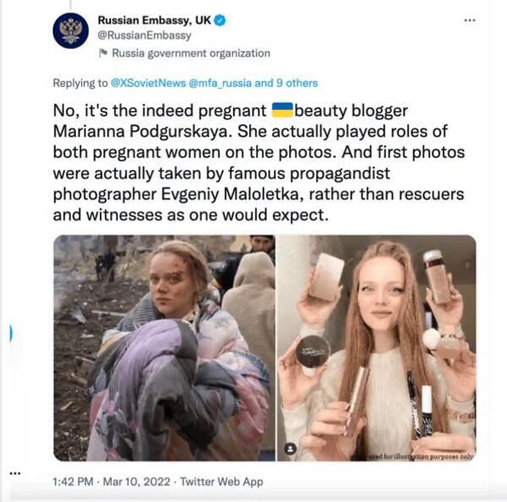Expand the 'and 9 others' recipients list
Image resolution: width=507 pixels, height=502 pixels.
pos(286,83)
